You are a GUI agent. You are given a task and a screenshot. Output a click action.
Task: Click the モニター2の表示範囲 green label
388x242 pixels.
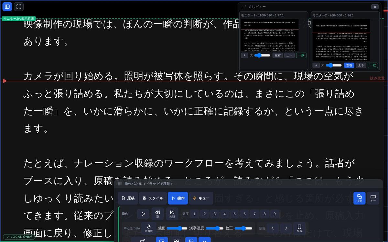click(18, 19)
